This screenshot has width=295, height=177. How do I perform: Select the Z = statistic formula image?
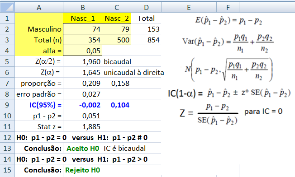pos(209,113)
